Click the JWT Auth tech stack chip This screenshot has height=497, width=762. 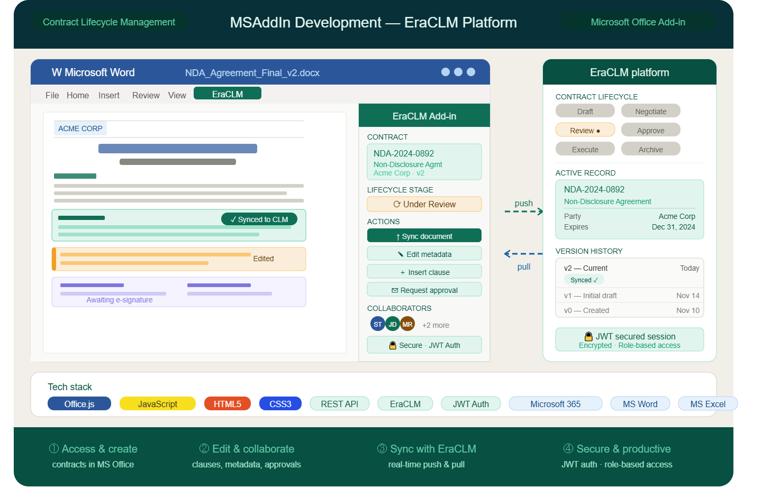coord(471,404)
